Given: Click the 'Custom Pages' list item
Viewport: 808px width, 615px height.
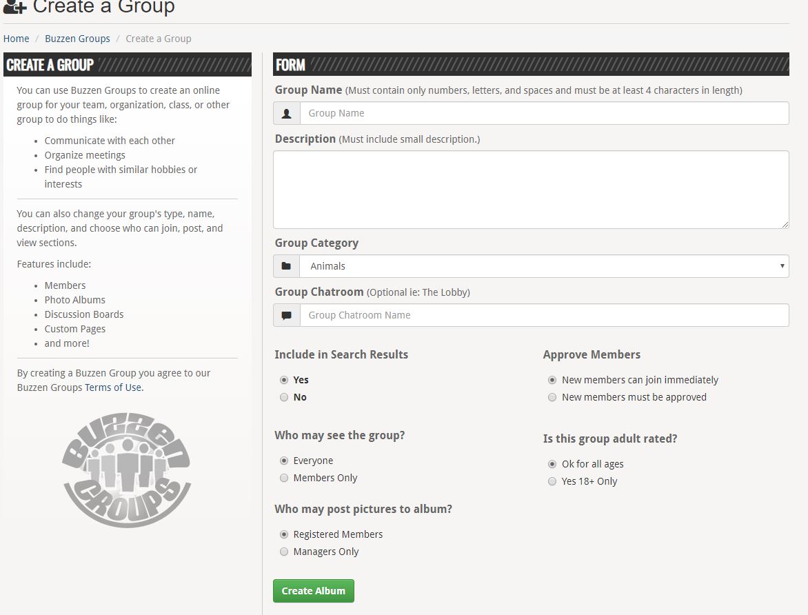Looking at the screenshot, I should pyautogui.click(x=74, y=329).
